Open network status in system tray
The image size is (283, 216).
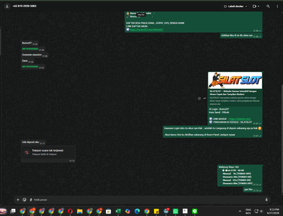(256, 211)
